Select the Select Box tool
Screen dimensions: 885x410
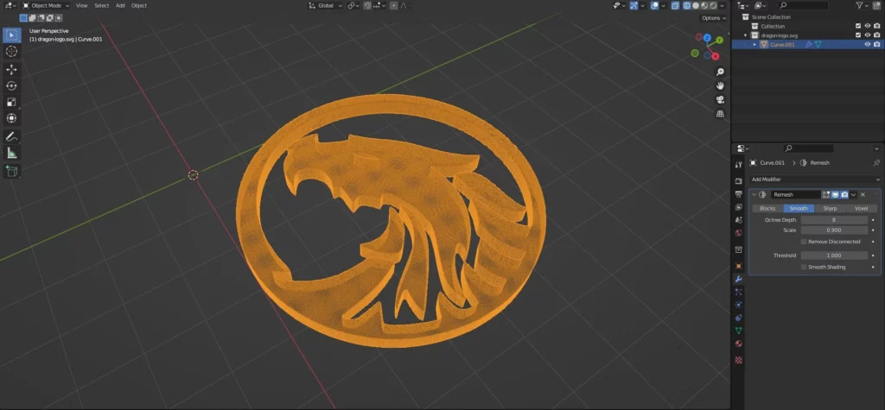pos(10,35)
